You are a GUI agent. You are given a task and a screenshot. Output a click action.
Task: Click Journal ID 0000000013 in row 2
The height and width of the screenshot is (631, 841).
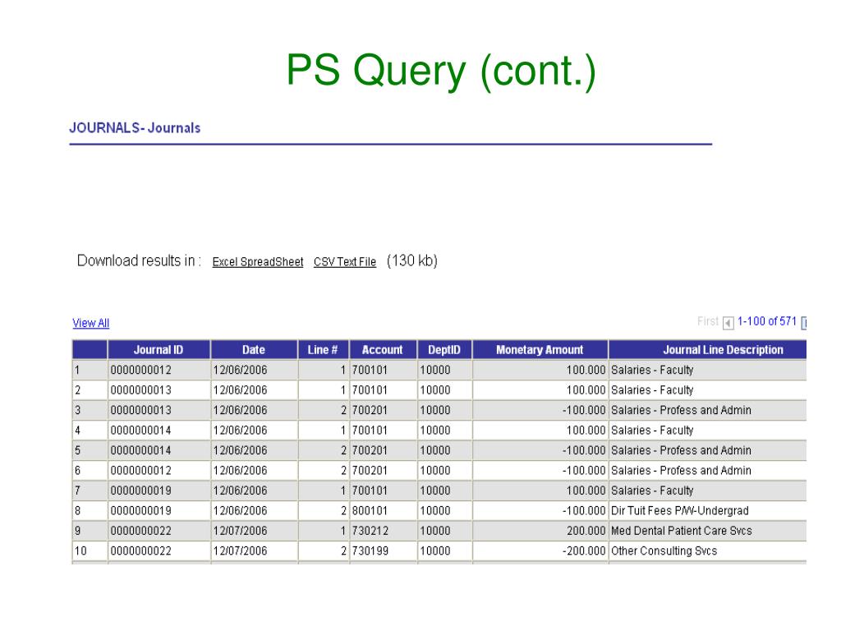pyautogui.click(x=141, y=390)
